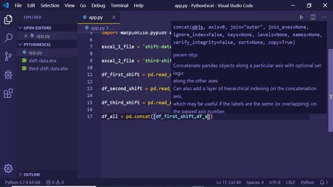Screen dimensions: 333x187
Task: Select the app.py editor tab
Action: [99, 17]
